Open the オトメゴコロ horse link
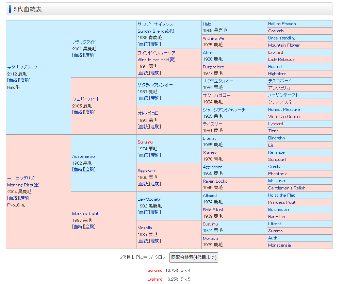343x284 pixels. pyautogui.click(x=148, y=113)
